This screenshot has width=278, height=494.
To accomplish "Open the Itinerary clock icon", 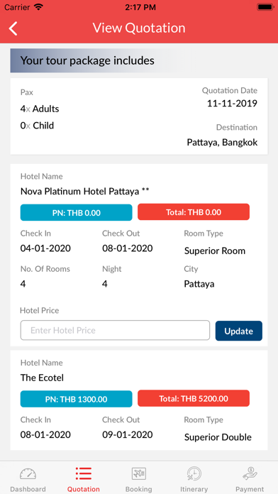I will pos(194,473).
